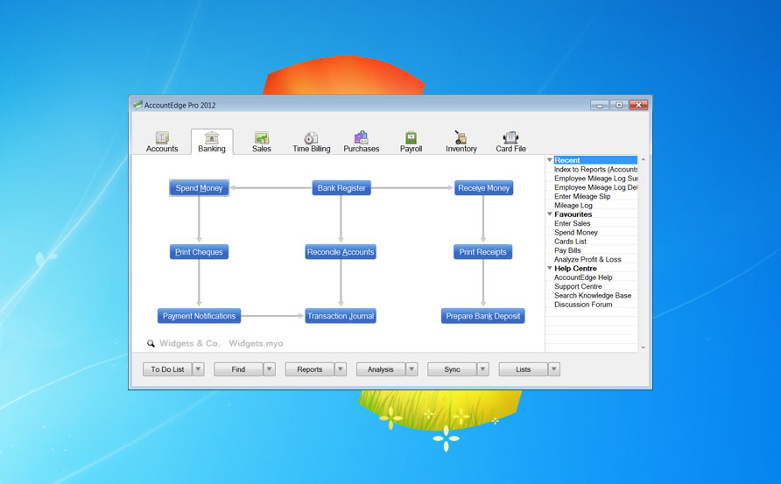Collapse the Favourites section triangle
The height and width of the screenshot is (484, 781).
[550, 214]
